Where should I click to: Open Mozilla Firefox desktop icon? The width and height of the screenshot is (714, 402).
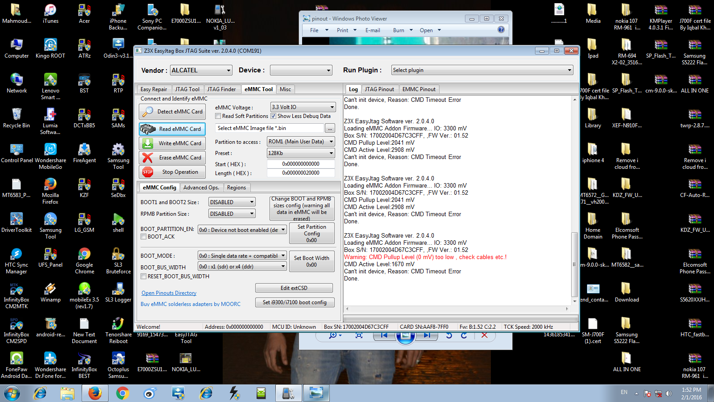(x=50, y=191)
